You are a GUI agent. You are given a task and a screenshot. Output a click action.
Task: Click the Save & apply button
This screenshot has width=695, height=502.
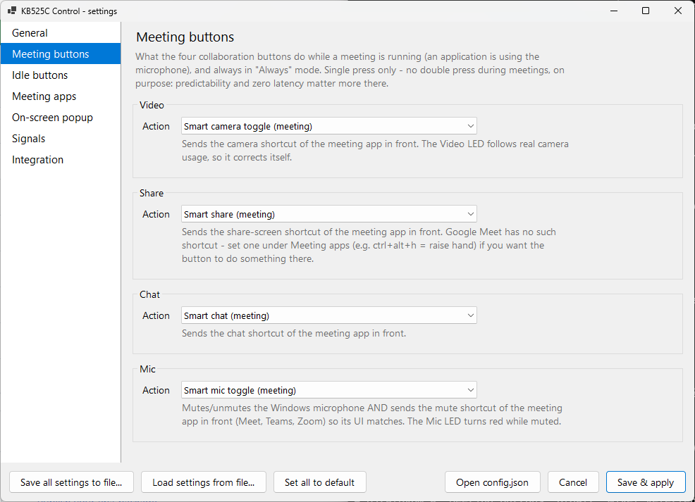pos(646,482)
